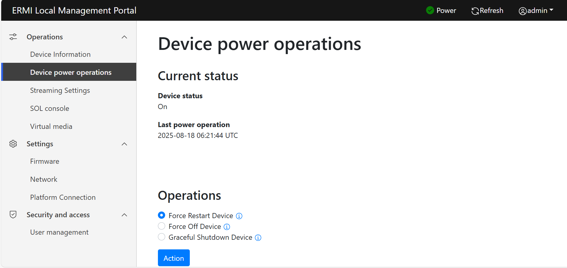Select the Force Restart Device radio button
567x268 pixels.
pos(162,215)
